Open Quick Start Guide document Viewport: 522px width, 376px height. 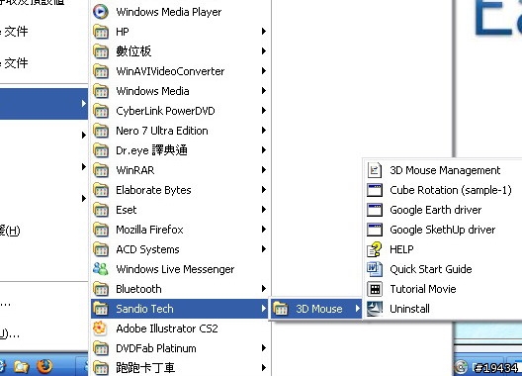pyautogui.click(x=443, y=269)
